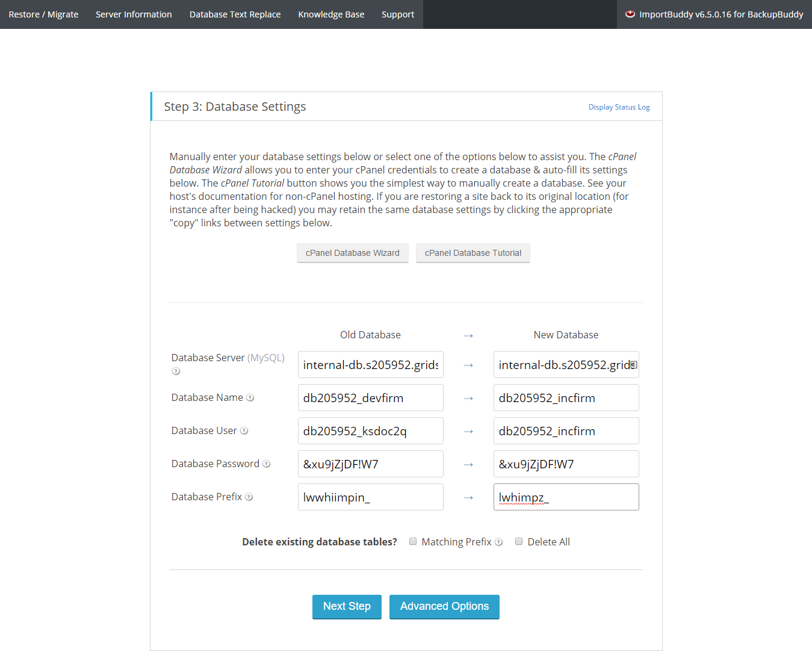Click the copy arrow in the Database Name row
The width and height of the screenshot is (812, 670).
[468, 399]
